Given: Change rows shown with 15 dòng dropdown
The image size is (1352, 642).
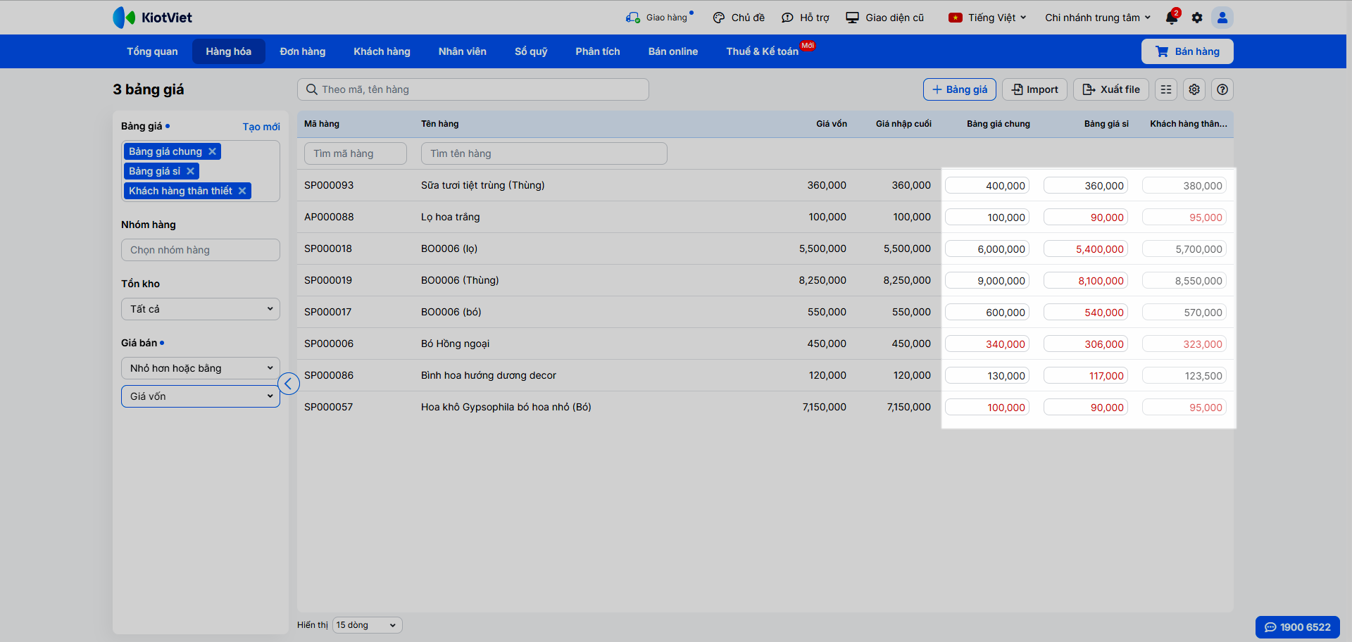Looking at the screenshot, I should (367, 625).
